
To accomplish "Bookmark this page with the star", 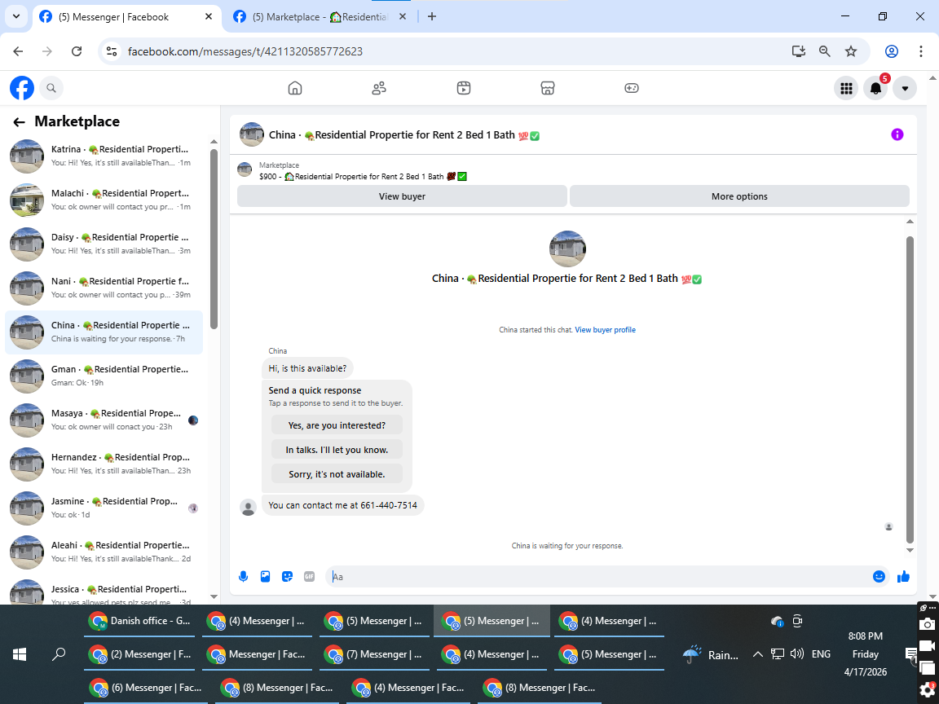I will [851, 51].
